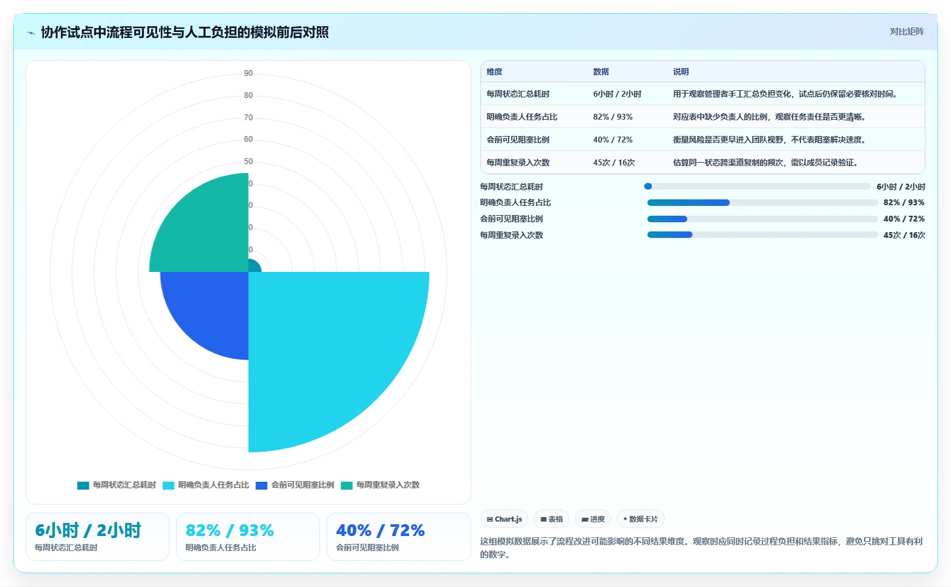Toggle 每周重复录入次数 legend color box
Screen dimensions: 951x587
tap(347, 485)
